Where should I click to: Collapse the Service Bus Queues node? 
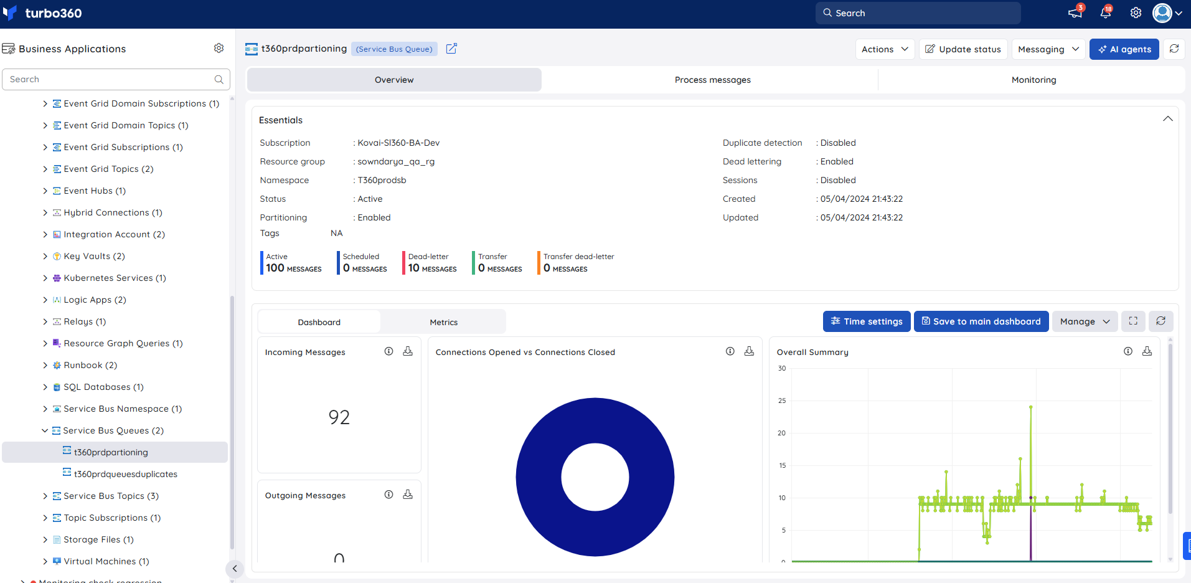(45, 430)
